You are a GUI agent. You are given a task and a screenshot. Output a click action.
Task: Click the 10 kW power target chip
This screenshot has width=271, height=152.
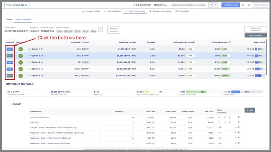click(x=86, y=31)
